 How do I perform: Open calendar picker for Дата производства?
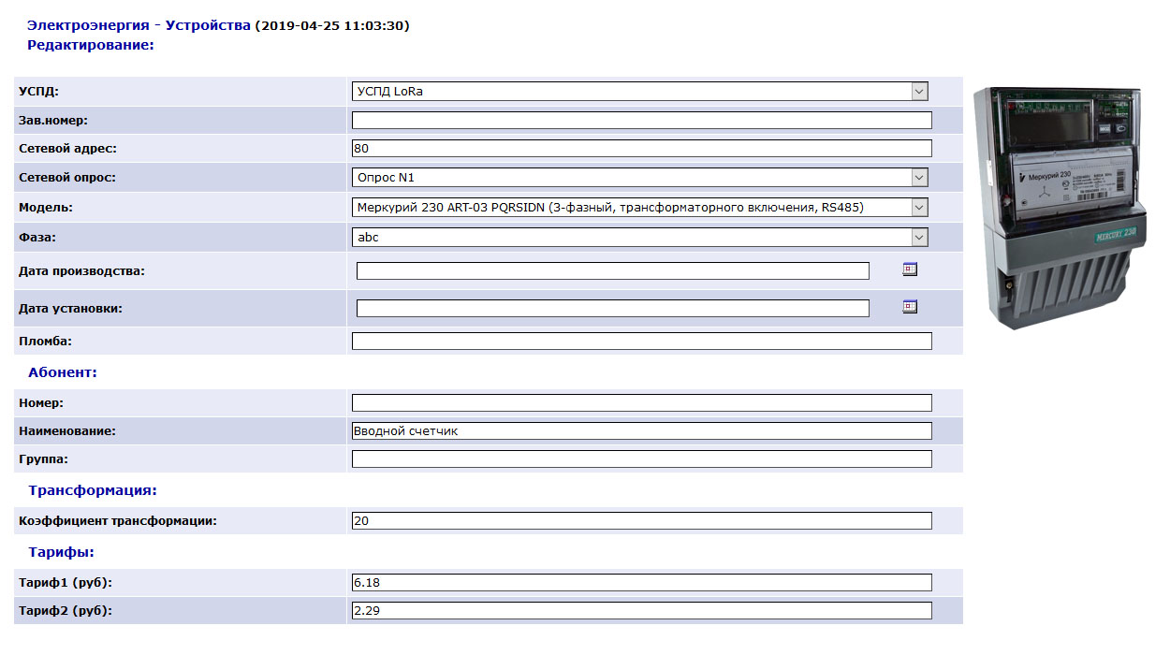[x=909, y=269]
